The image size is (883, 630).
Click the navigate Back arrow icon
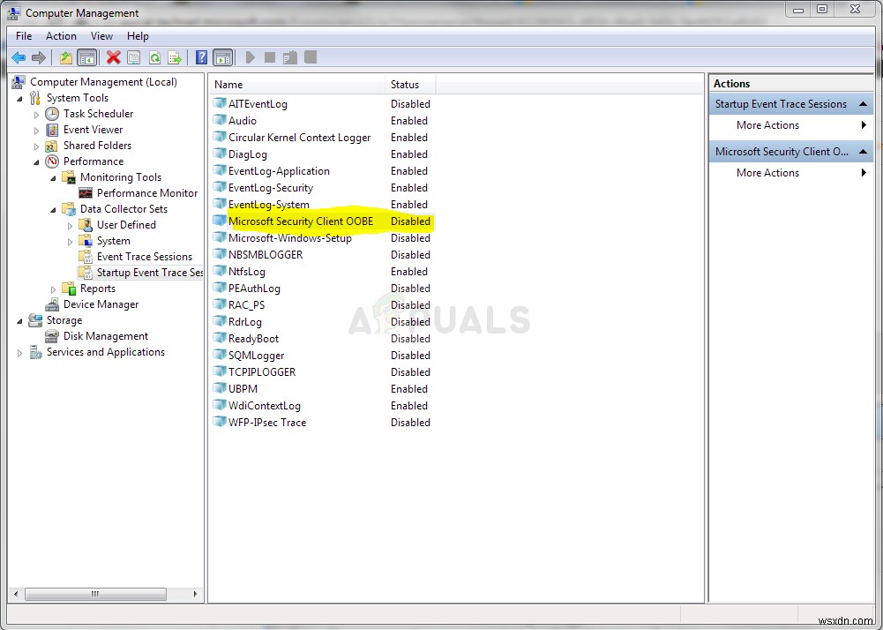coord(19,57)
